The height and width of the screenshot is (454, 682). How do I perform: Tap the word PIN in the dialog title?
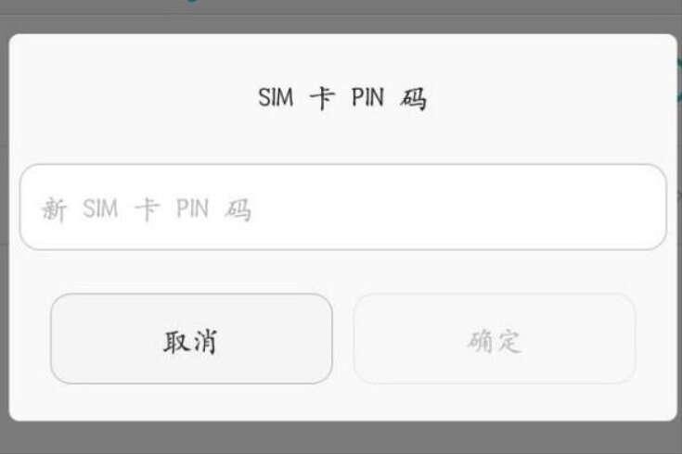tap(367, 97)
